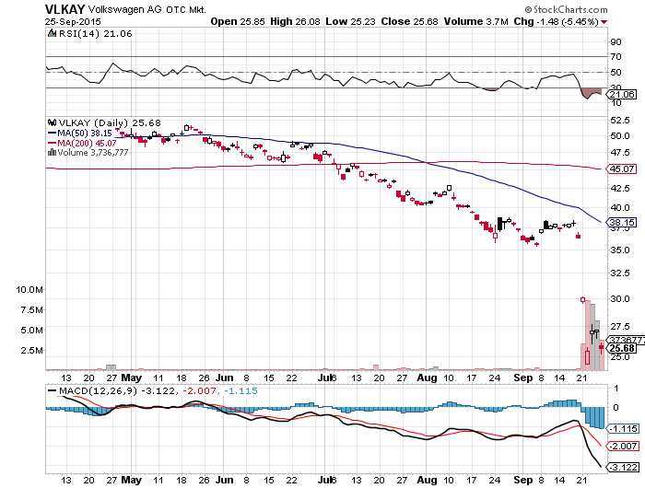The height and width of the screenshot is (488, 645).
Task: Click the RSI 50 midline label
Action: [616, 73]
